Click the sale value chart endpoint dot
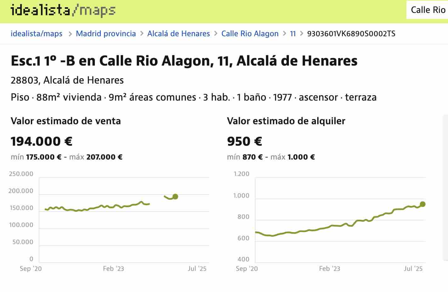448x292 pixels. point(175,196)
